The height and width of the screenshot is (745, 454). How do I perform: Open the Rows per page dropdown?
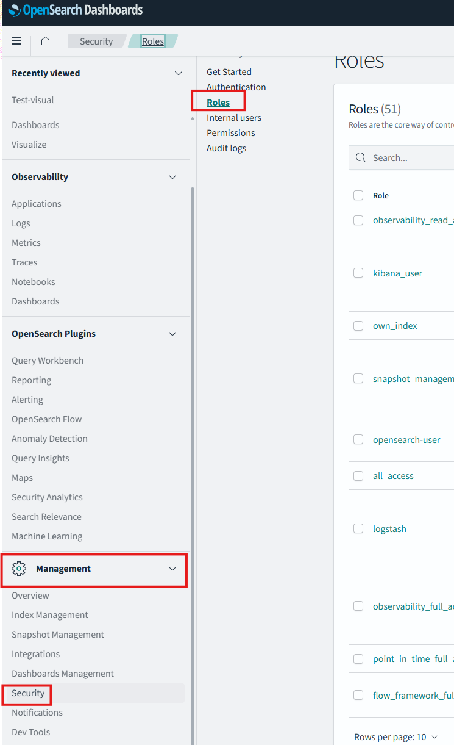tap(396, 737)
